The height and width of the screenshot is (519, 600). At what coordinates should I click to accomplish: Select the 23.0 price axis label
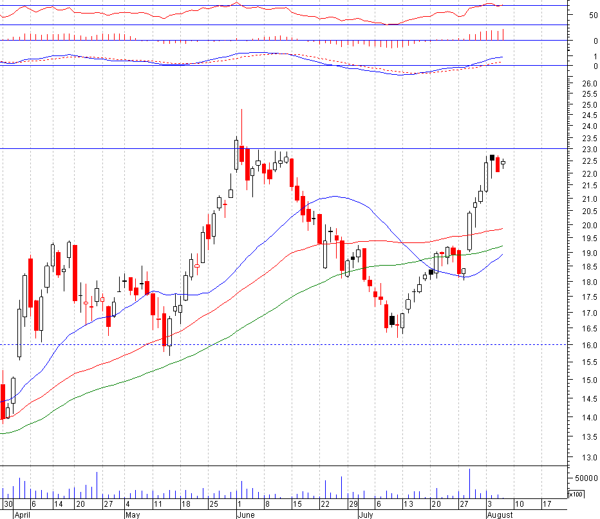point(589,150)
